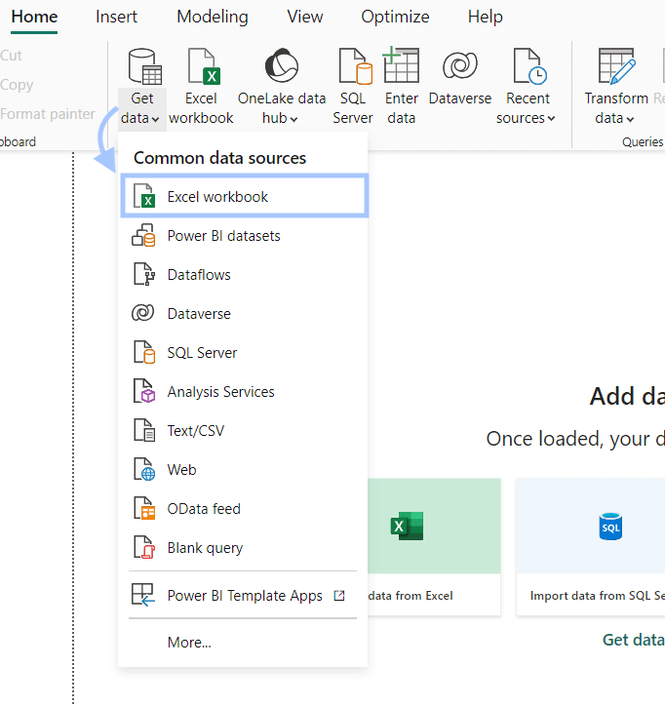Select Blank query label in menu
This screenshot has height=706, width=665.
click(205, 547)
